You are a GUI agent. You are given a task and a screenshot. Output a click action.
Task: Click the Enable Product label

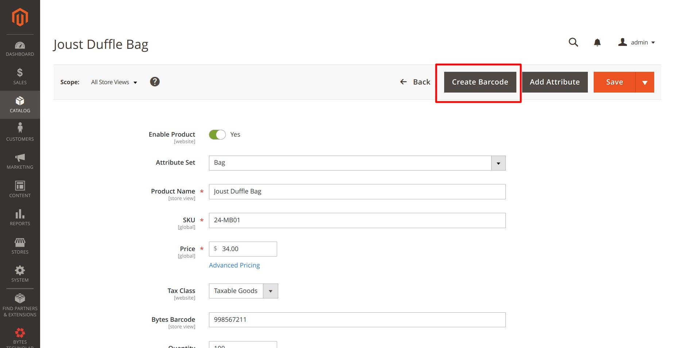click(x=172, y=134)
